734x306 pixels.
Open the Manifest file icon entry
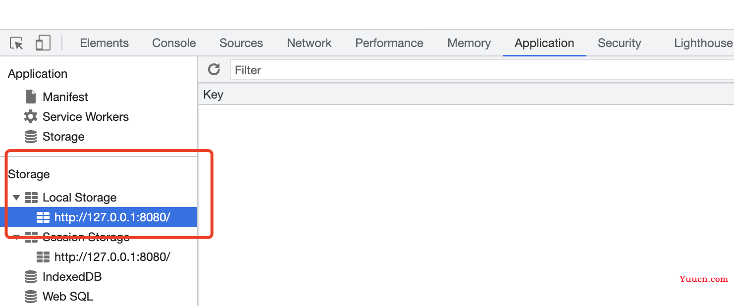[31, 97]
